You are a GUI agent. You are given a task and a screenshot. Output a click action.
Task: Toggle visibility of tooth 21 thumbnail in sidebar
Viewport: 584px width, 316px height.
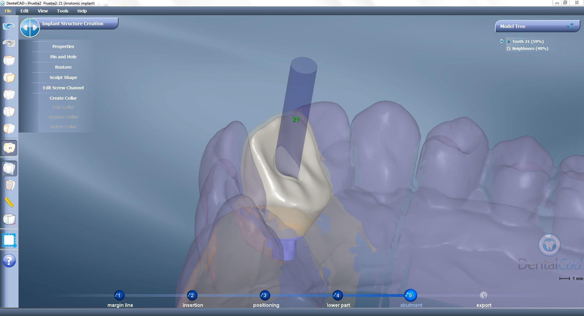pos(9,148)
